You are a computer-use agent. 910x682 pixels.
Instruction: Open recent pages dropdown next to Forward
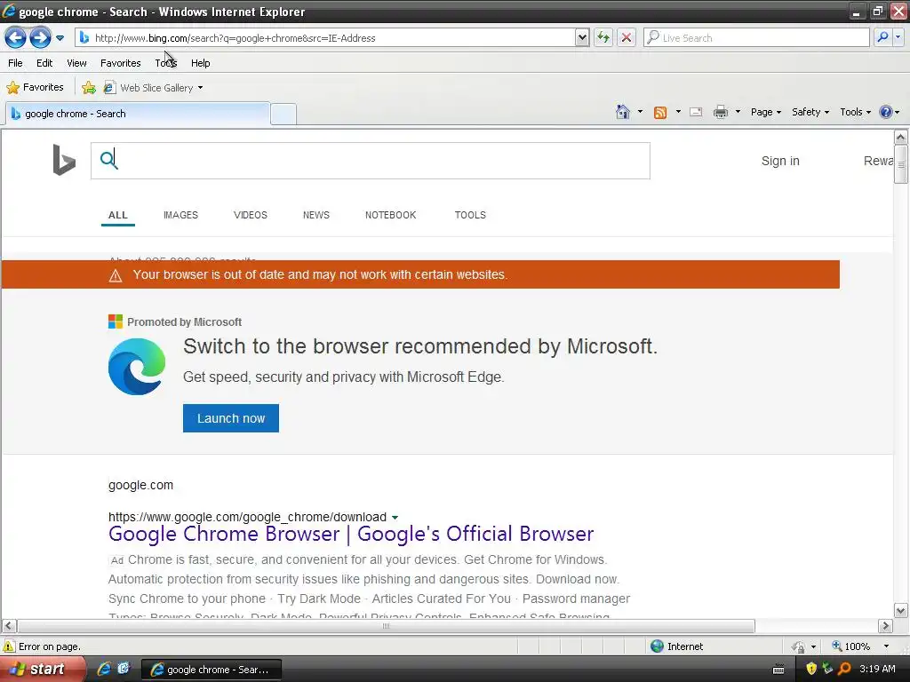60,38
